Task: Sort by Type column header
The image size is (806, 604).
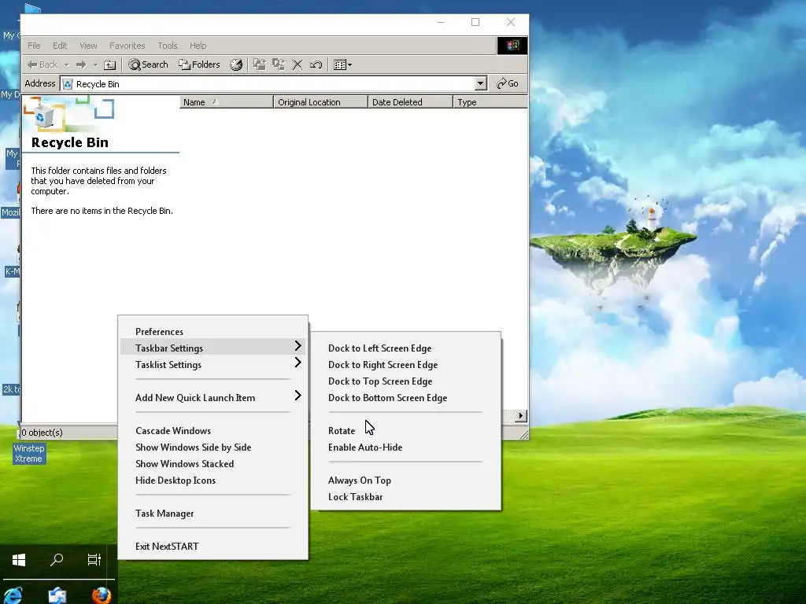Action: [490, 102]
